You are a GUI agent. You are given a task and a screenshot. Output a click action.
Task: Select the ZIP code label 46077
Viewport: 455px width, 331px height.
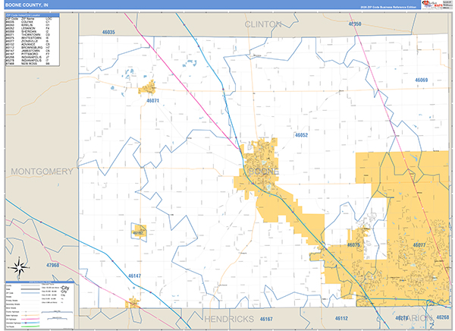[419, 245]
